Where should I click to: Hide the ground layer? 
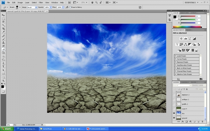pyautogui.click(x=174, y=118)
